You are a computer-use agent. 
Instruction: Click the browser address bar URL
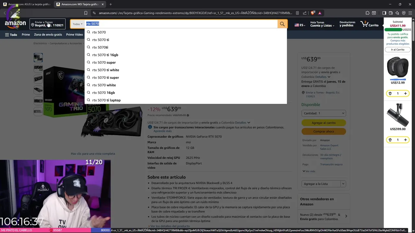196,13
